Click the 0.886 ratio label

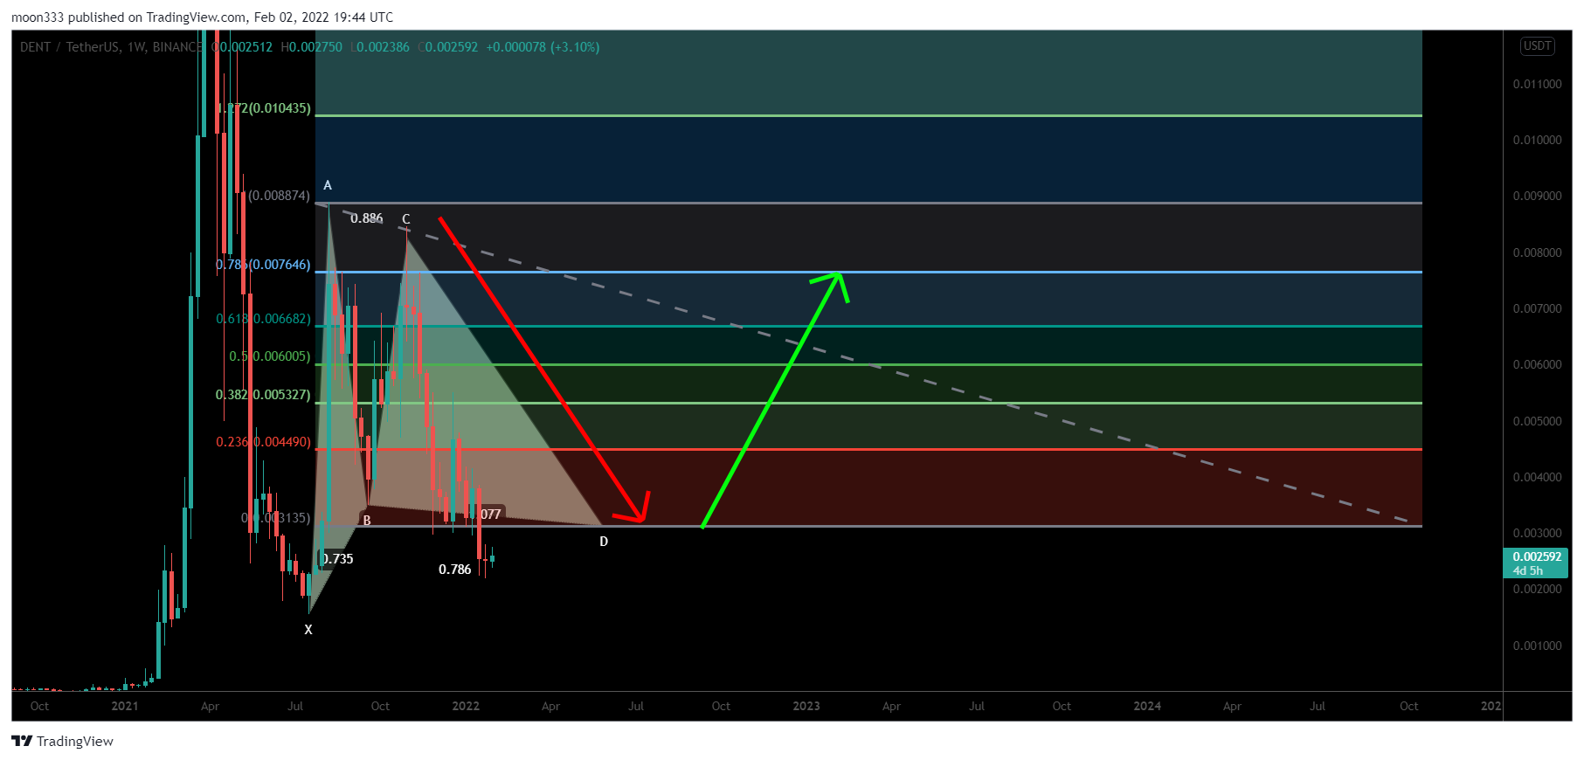[x=366, y=218]
